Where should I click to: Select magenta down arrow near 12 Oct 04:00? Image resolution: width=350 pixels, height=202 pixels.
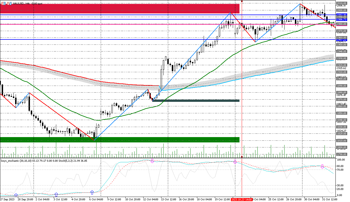[x=152, y=161]
